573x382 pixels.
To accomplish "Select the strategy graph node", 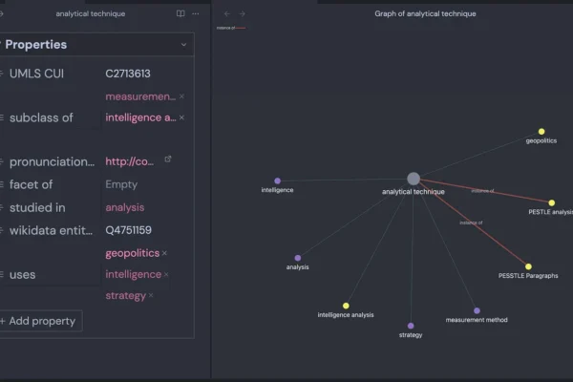I will click(411, 326).
